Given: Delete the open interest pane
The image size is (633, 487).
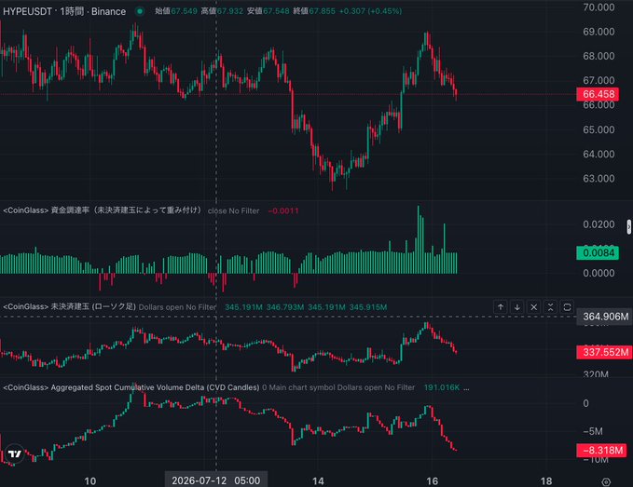Looking at the screenshot, I should click(533, 307).
